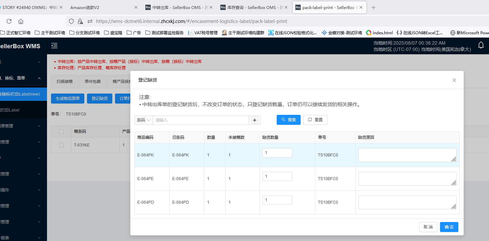Collapse the sidebar with the menu-fold icon
The width and height of the screenshot is (489, 241).
pos(54,46)
